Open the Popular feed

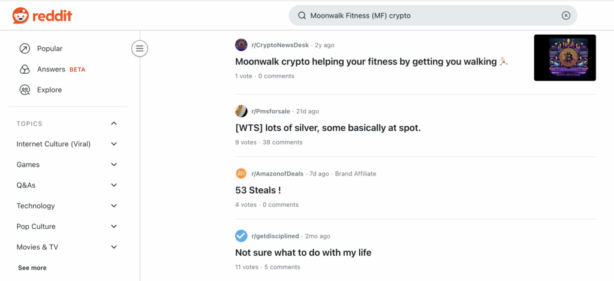pos(49,49)
